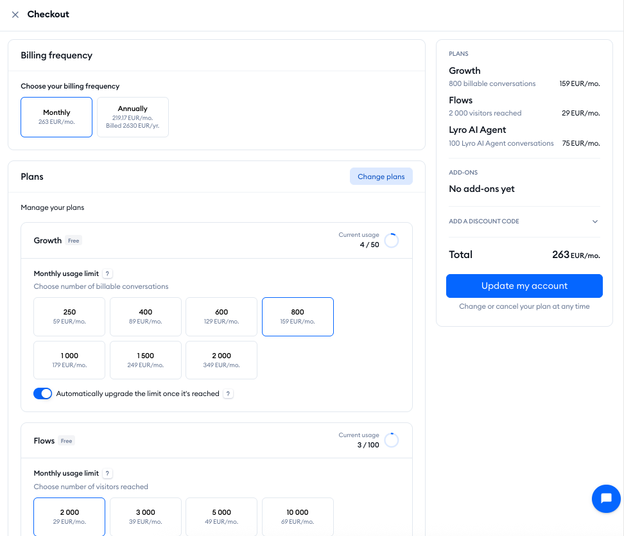Select 600 billable conversations option
The height and width of the screenshot is (536, 624).
(221, 316)
